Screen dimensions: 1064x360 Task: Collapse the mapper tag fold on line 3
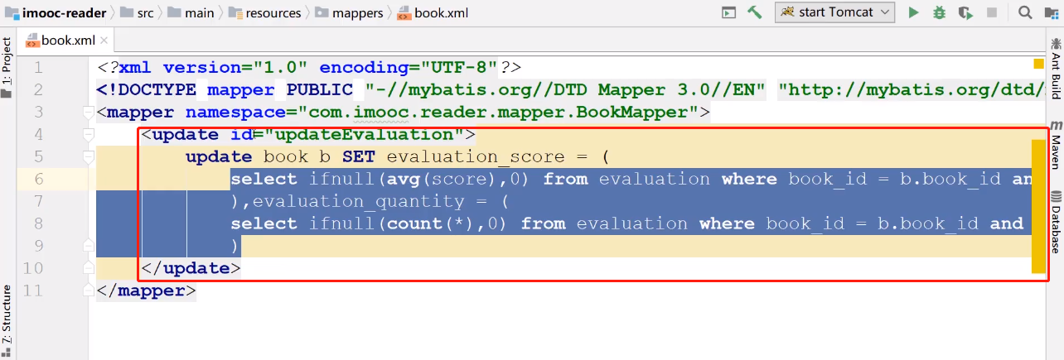coord(89,113)
